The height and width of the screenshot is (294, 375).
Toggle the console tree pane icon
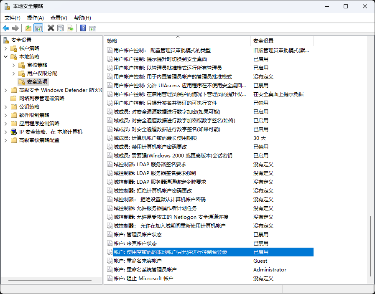[38, 28]
